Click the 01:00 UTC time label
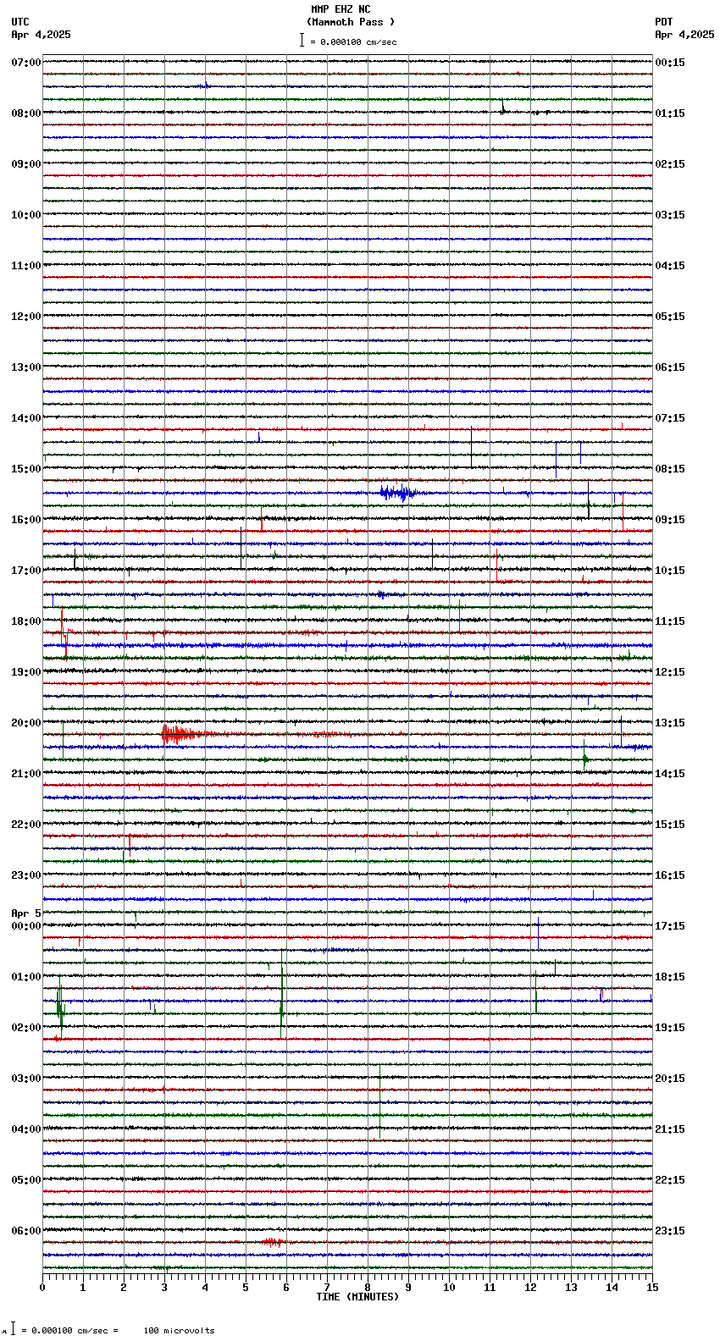Viewport: 720px width, 1341px height. pyautogui.click(x=25, y=977)
